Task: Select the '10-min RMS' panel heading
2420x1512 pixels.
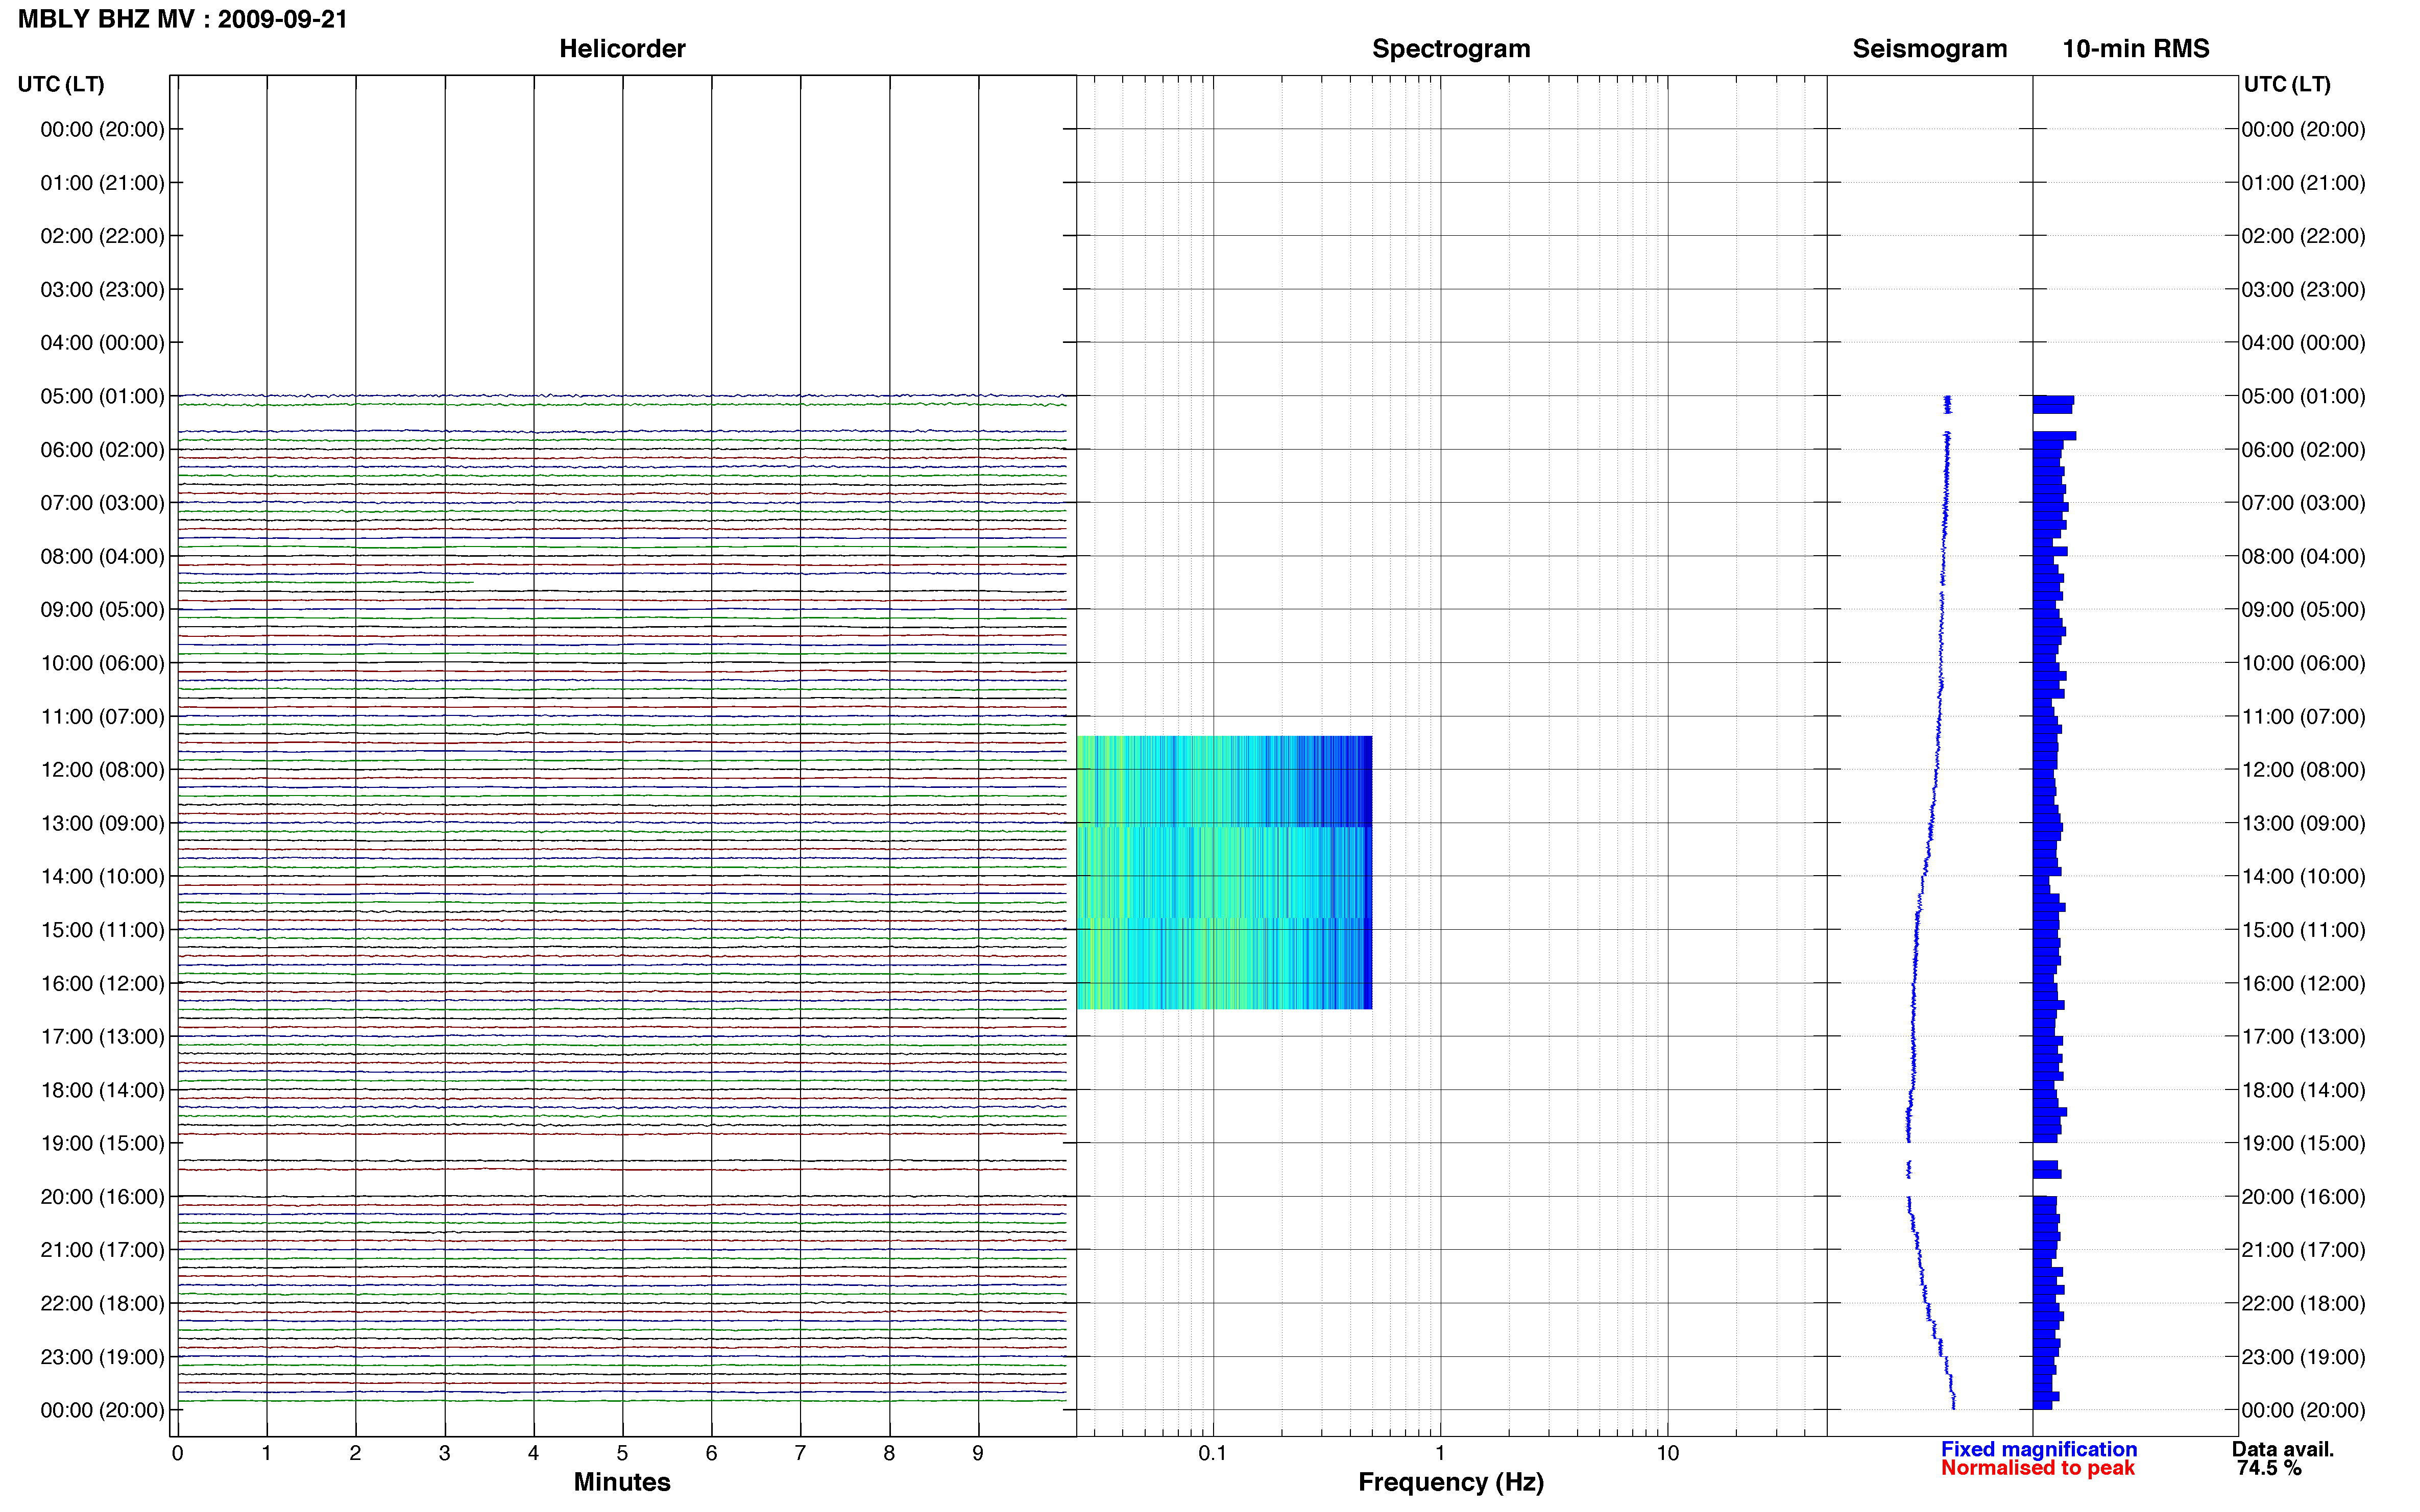Action: tap(2135, 49)
